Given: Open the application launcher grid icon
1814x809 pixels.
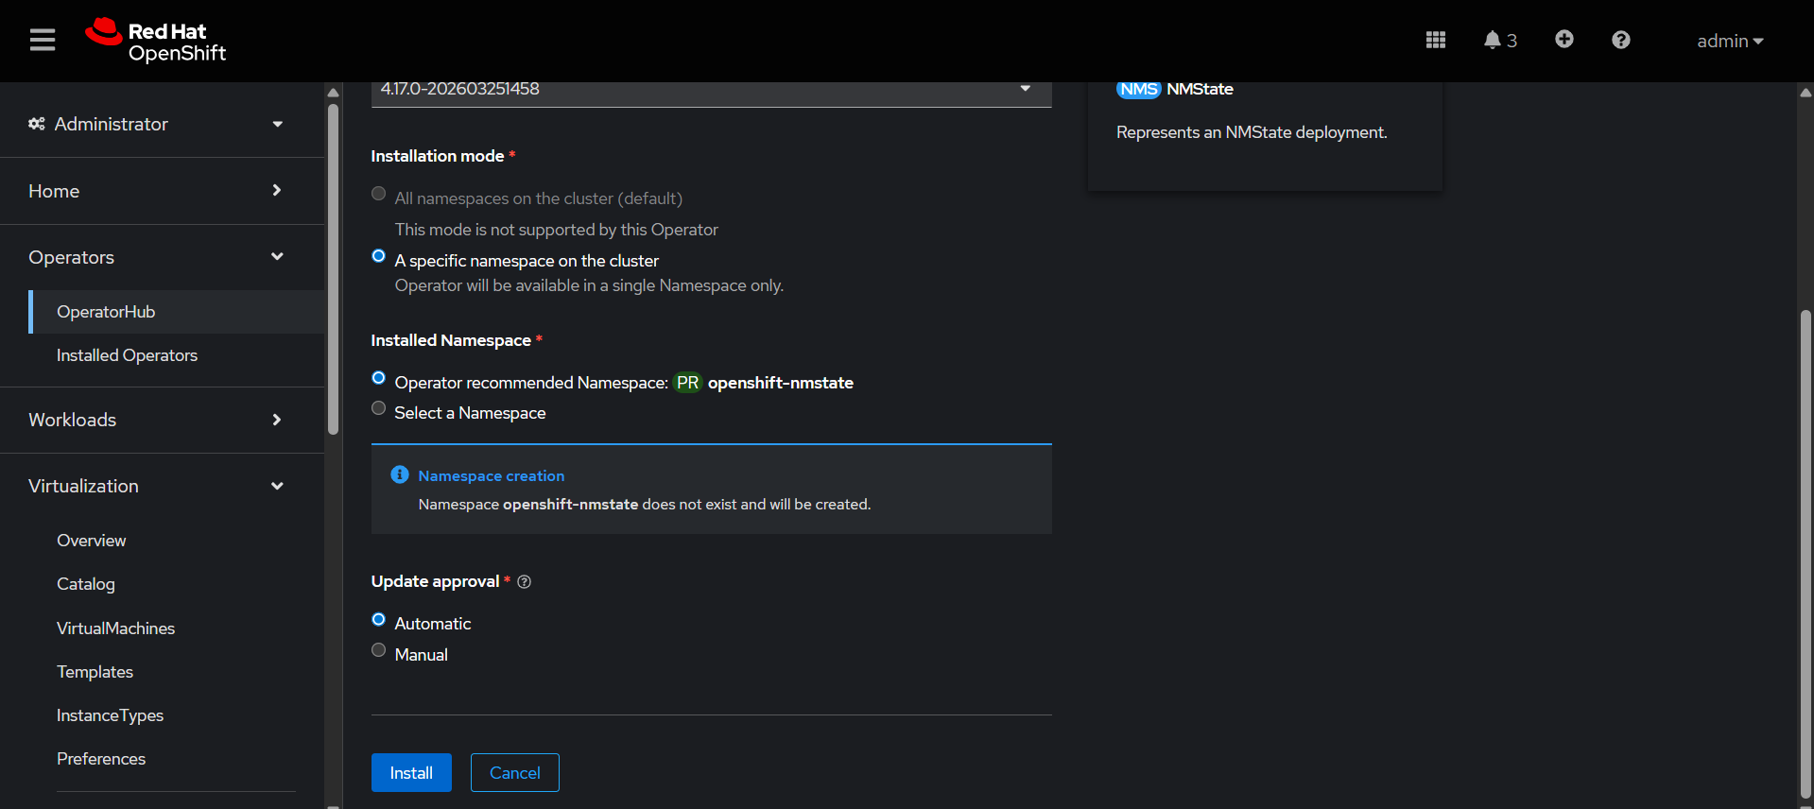Looking at the screenshot, I should click(x=1435, y=40).
